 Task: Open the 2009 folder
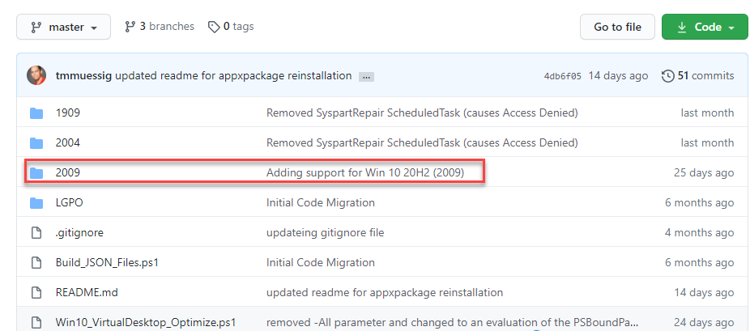68,172
